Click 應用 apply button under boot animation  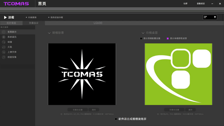(94, 110)
